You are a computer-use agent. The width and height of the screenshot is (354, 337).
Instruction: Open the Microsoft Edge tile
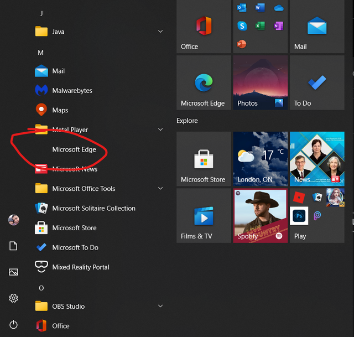click(x=204, y=82)
